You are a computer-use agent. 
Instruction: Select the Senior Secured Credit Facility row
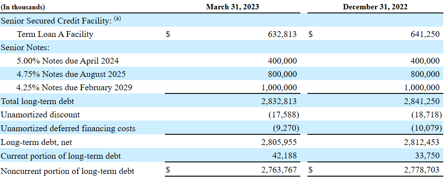(x=223, y=20)
